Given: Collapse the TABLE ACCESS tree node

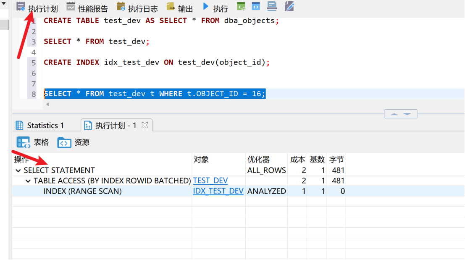Looking at the screenshot, I should pos(28,181).
